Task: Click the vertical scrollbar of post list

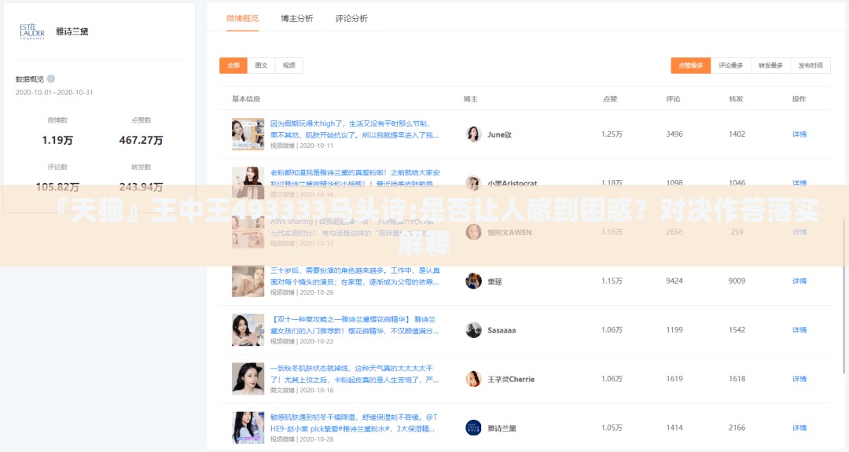Action: (x=843, y=295)
